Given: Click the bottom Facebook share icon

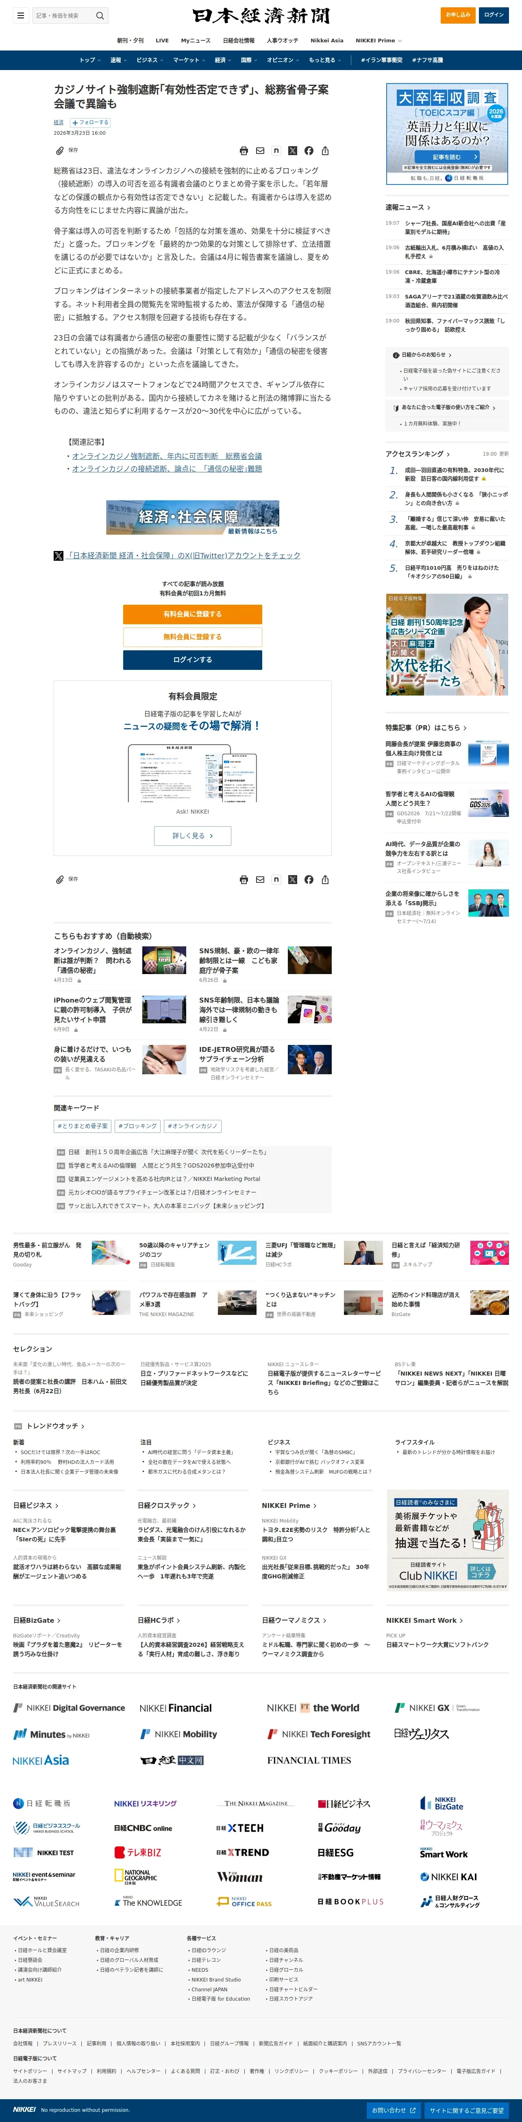Looking at the screenshot, I should point(309,880).
